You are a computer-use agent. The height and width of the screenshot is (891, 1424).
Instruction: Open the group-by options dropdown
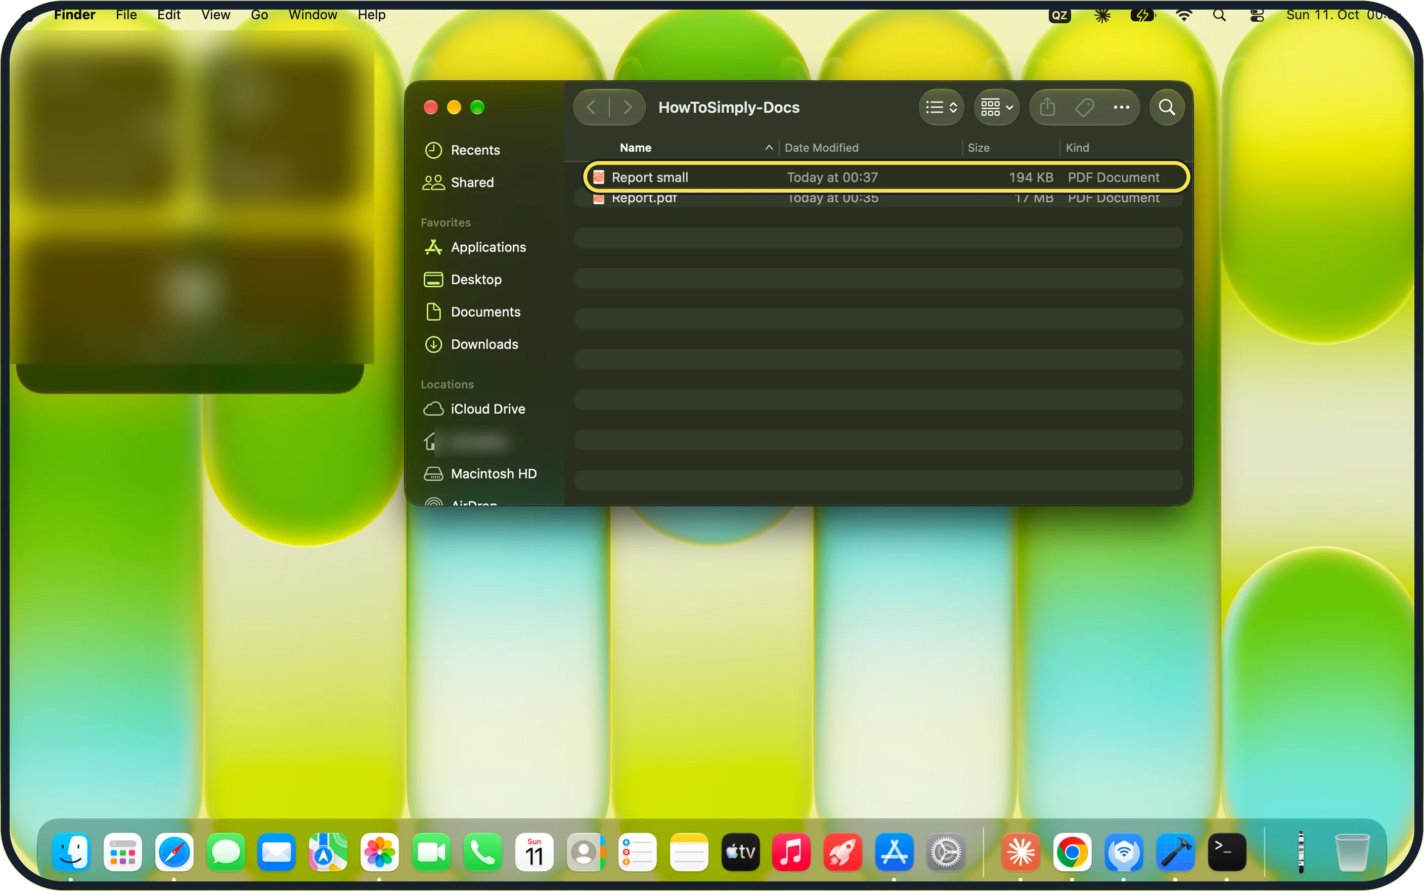996,107
